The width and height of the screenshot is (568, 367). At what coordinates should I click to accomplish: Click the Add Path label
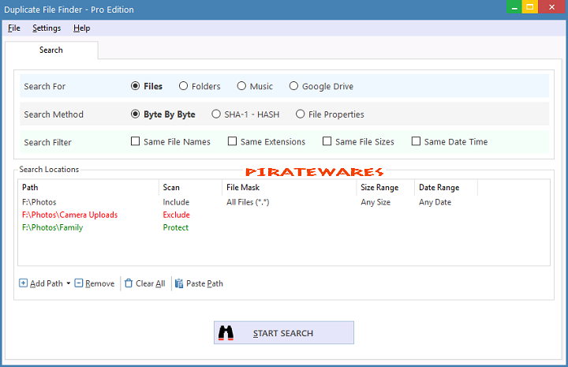(x=47, y=283)
